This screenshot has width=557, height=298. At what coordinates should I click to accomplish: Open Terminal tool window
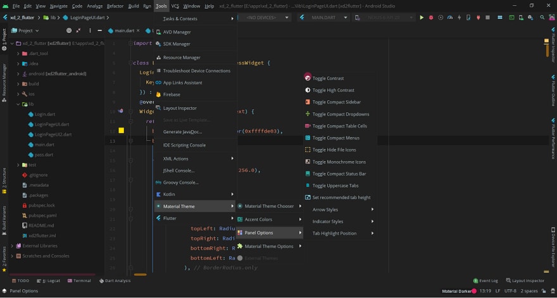(x=79, y=281)
